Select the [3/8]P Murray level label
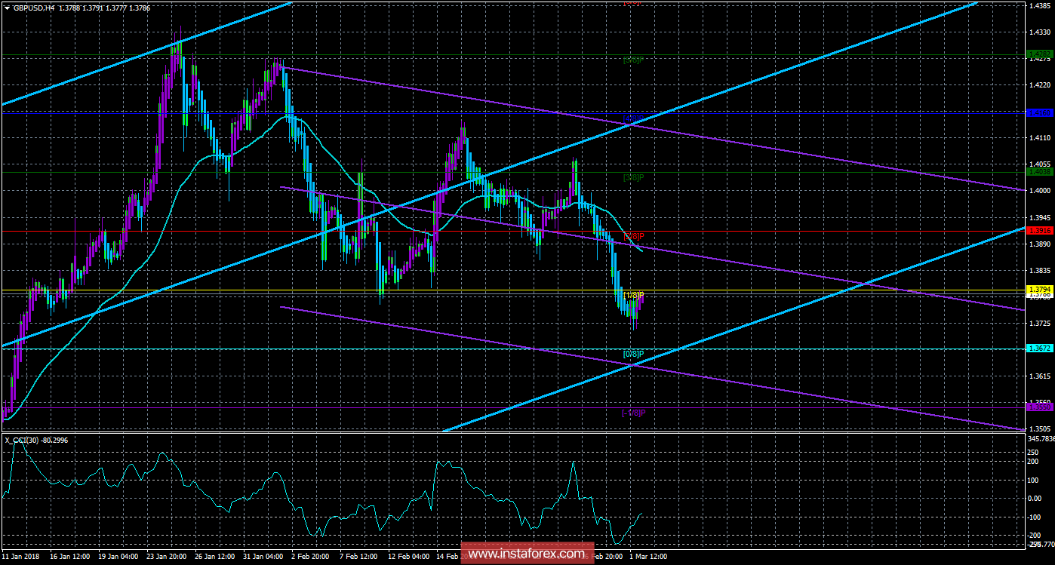This screenshot has height=565, width=1055. [x=633, y=177]
